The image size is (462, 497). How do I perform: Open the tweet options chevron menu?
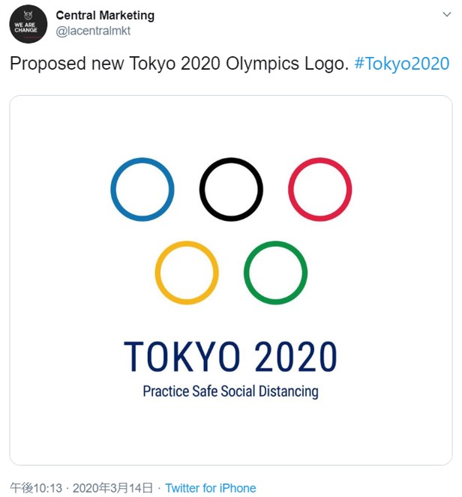(x=447, y=14)
